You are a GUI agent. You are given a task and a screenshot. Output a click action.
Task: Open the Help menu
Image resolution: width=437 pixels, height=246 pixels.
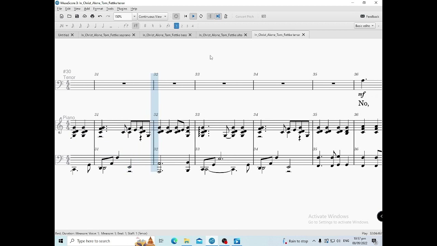tap(134, 9)
